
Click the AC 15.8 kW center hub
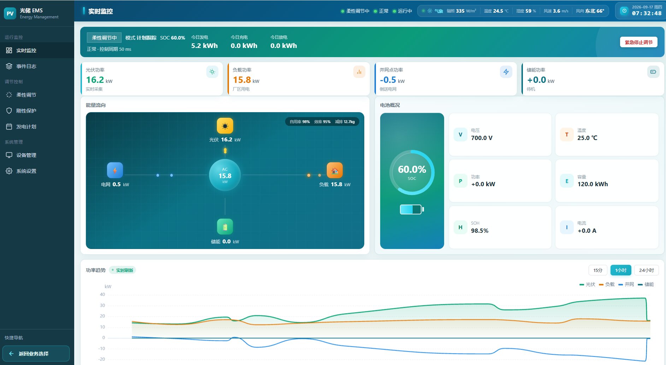[x=225, y=175]
